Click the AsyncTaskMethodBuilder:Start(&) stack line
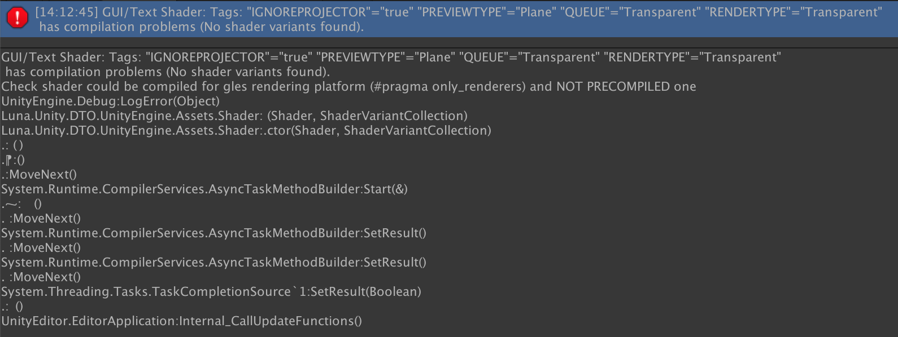 pos(204,189)
